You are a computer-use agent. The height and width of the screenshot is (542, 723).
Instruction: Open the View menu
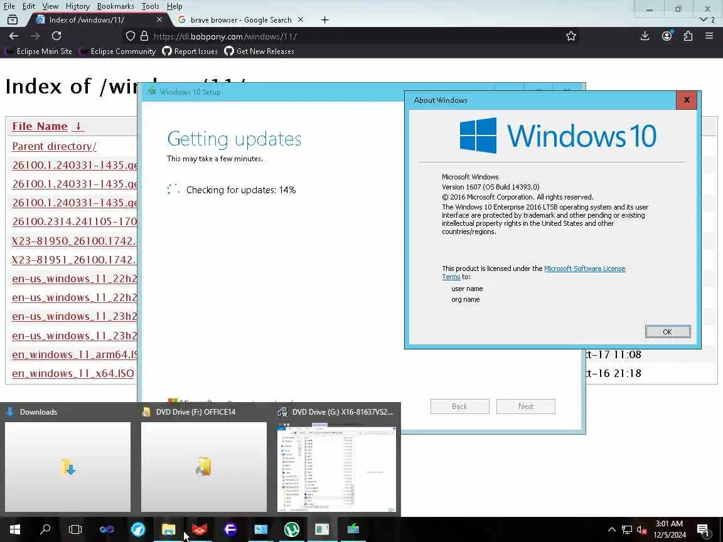tap(50, 6)
